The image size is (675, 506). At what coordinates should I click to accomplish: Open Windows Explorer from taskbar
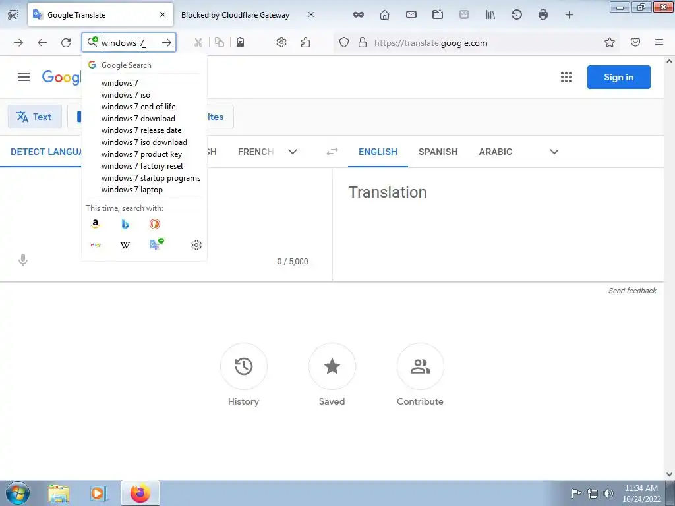pos(58,493)
